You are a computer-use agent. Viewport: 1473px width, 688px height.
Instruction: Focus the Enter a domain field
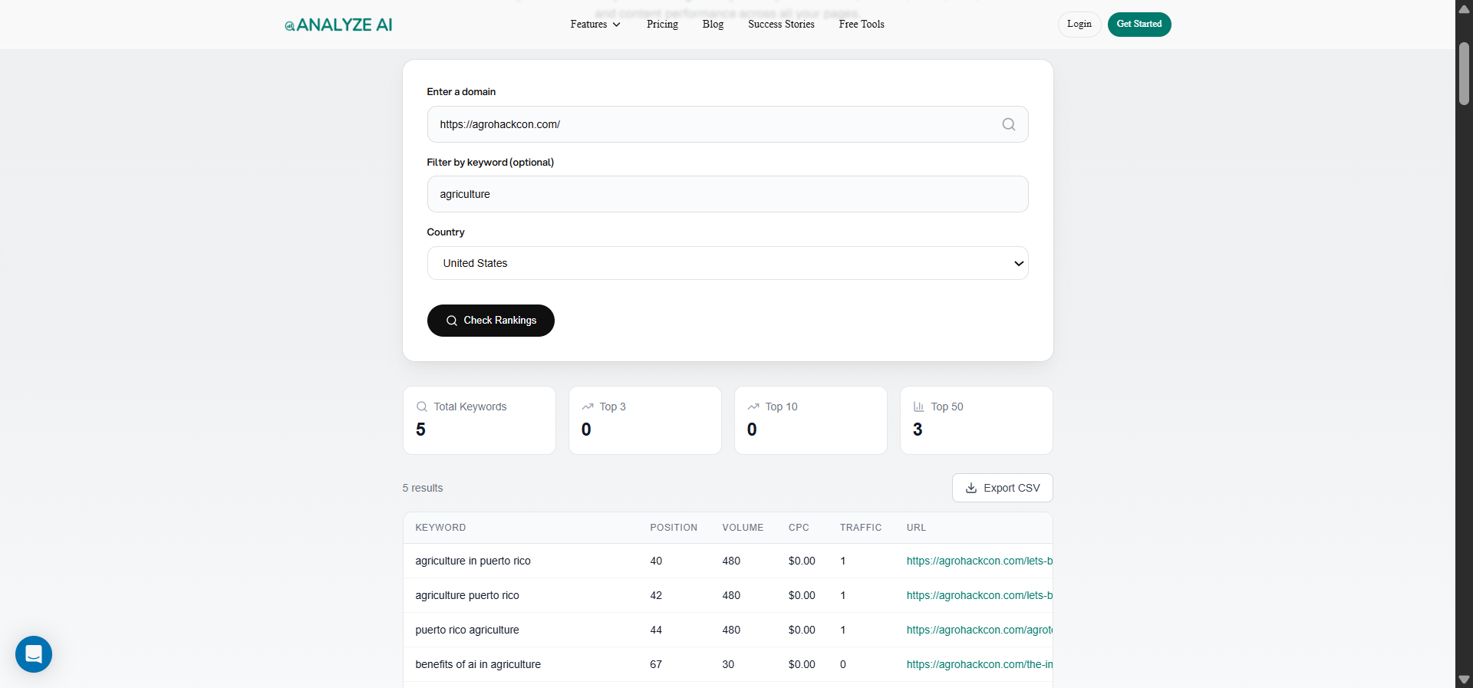click(x=727, y=124)
